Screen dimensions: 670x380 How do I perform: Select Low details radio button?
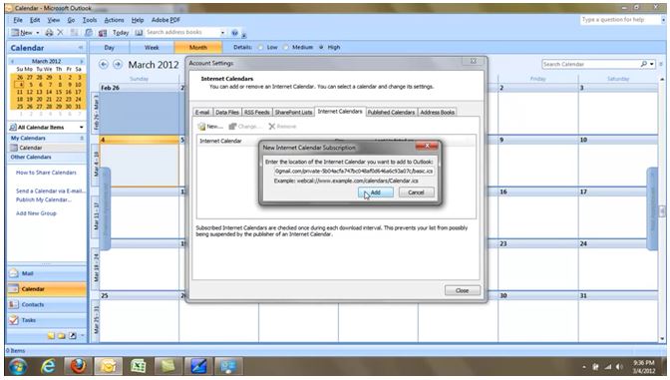260,48
